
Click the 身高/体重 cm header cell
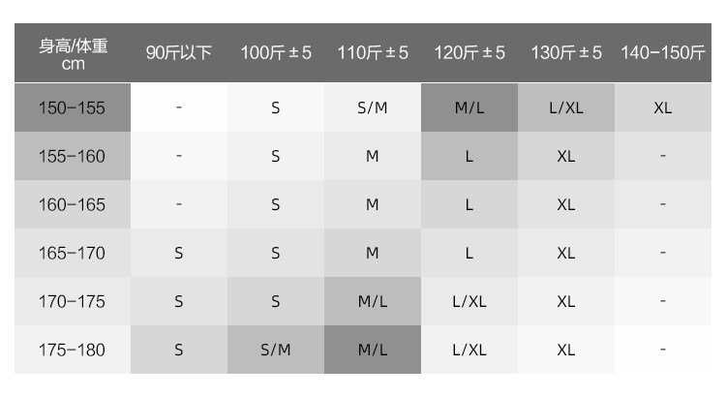click(73, 54)
